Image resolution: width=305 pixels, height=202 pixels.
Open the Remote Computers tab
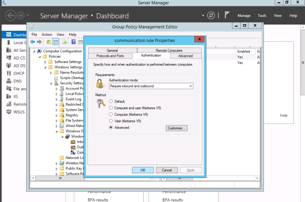pos(169,51)
